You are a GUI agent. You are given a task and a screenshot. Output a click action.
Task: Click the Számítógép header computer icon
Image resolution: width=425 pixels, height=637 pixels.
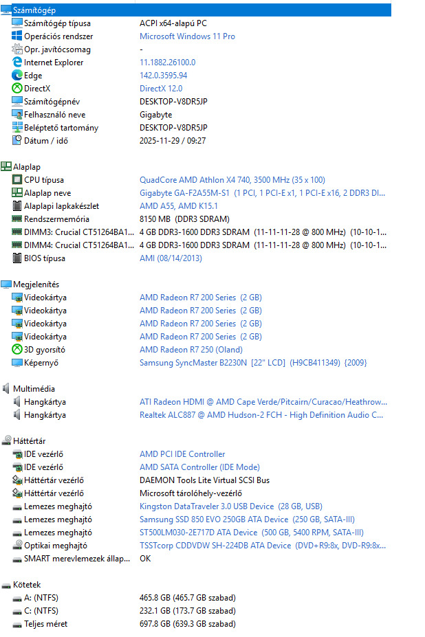(x=6, y=10)
